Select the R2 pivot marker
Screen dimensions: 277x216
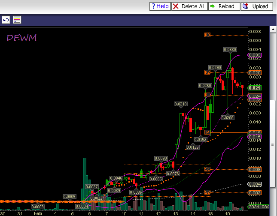(207, 72)
